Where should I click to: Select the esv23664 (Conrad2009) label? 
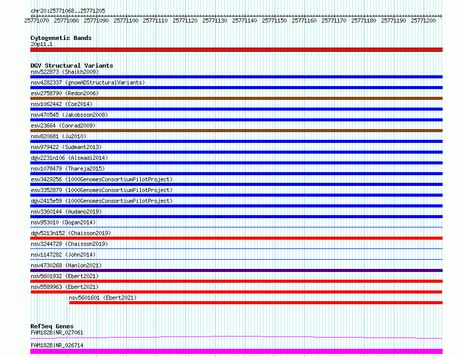point(63,125)
